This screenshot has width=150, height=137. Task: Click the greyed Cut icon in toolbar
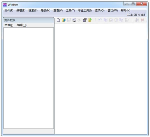pyautogui.click(x=111, y=20)
